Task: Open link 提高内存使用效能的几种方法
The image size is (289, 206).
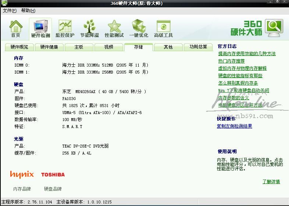Action: click(247, 54)
